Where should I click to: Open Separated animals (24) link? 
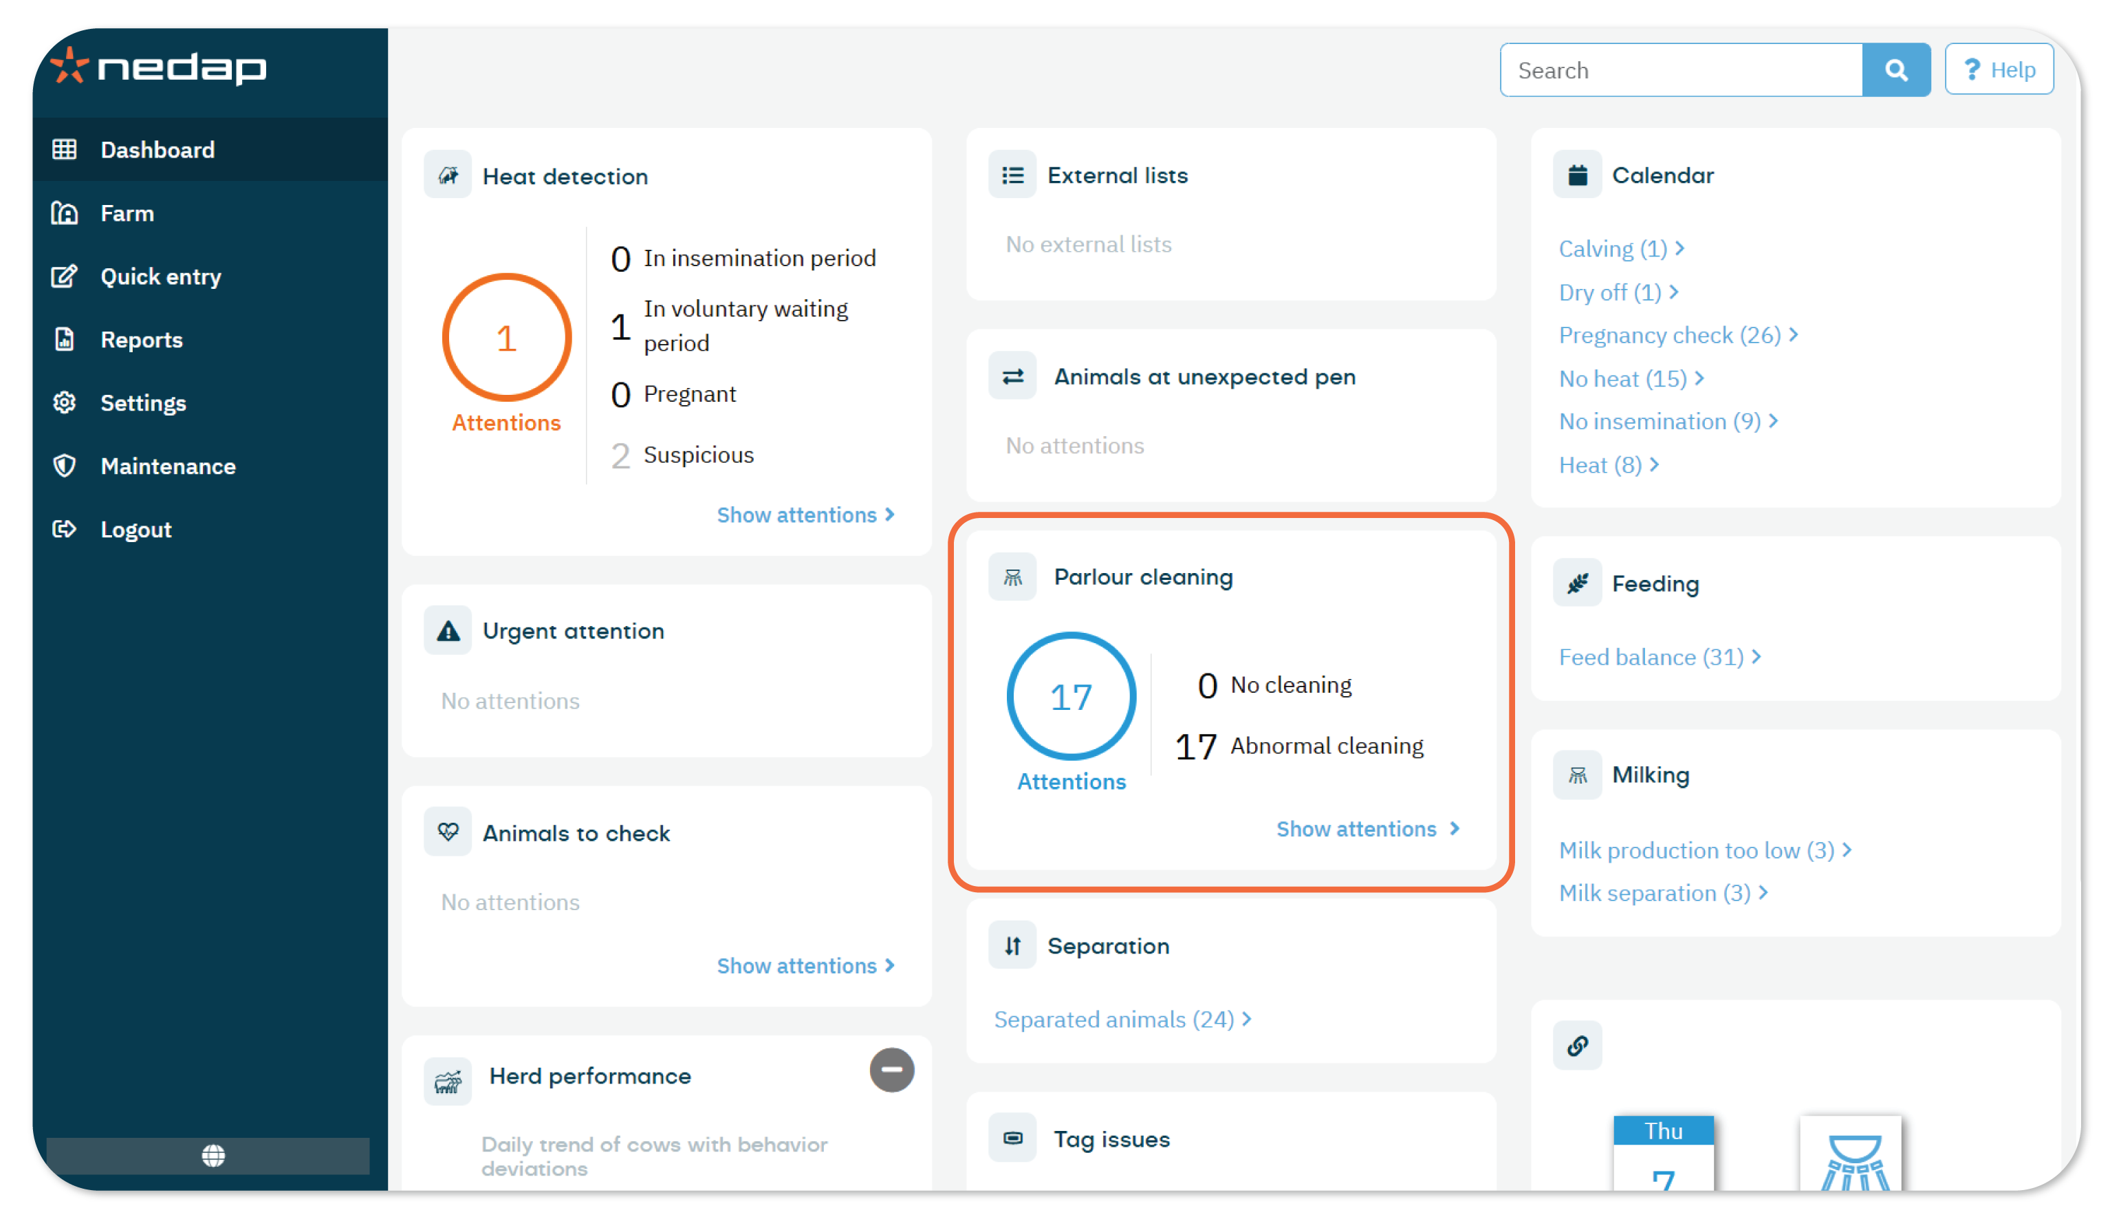[1123, 1019]
